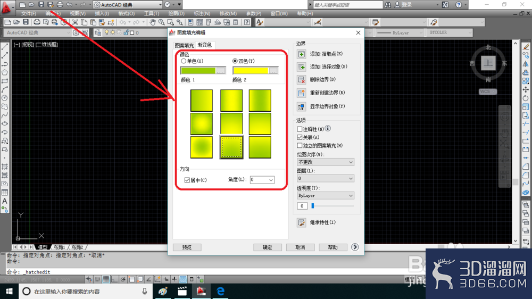Click the Layer Properties manager icon
Viewport: 532px width, 299px height.
point(98,32)
